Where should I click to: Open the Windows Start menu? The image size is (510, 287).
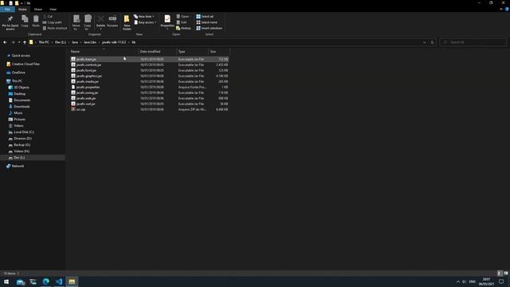(6, 281)
